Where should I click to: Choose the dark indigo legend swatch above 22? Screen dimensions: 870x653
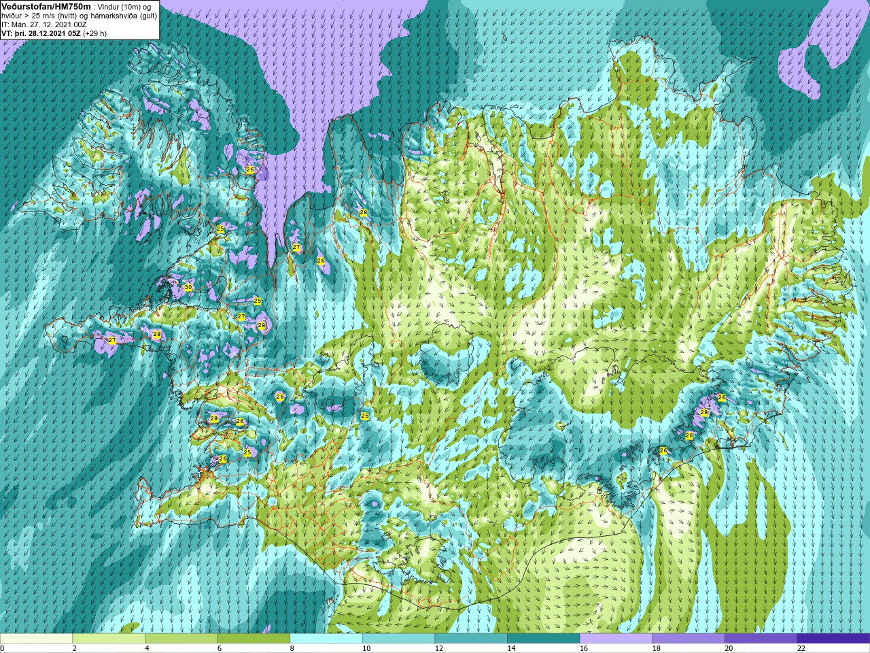tap(833, 638)
